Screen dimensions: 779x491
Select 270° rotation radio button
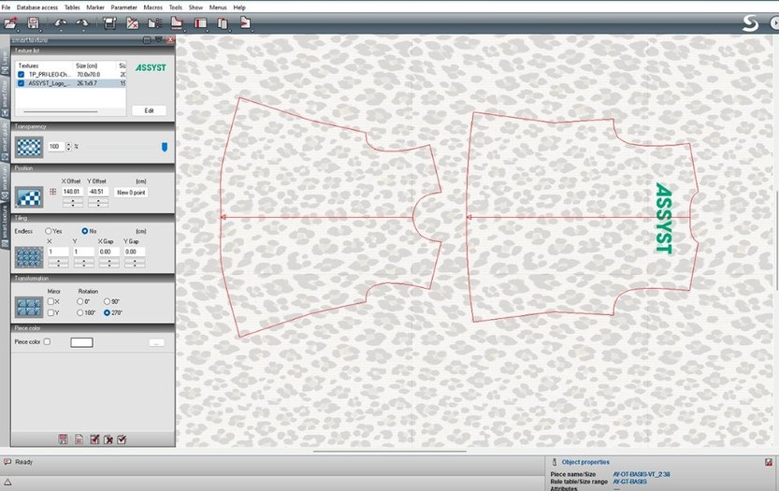click(x=107, y=313)
